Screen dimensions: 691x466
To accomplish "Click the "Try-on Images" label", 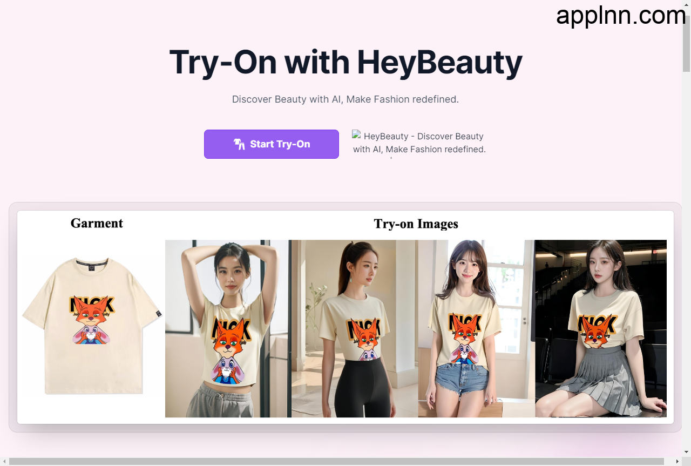I will pyautogui.click(x=416, y=224).
